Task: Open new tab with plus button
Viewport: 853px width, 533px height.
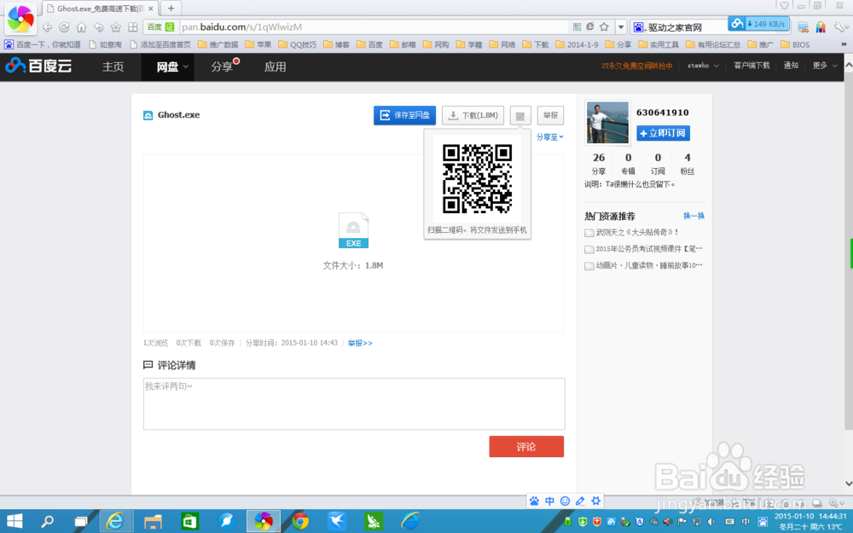Action: pyautogui.click(x=171, y=9)
